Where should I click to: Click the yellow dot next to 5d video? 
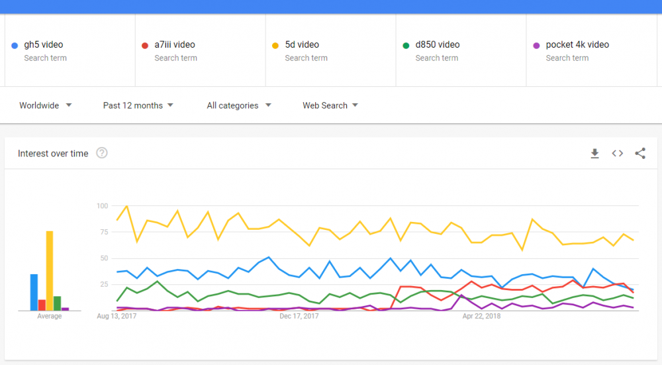pyautogui.click(x=275, y=46)
